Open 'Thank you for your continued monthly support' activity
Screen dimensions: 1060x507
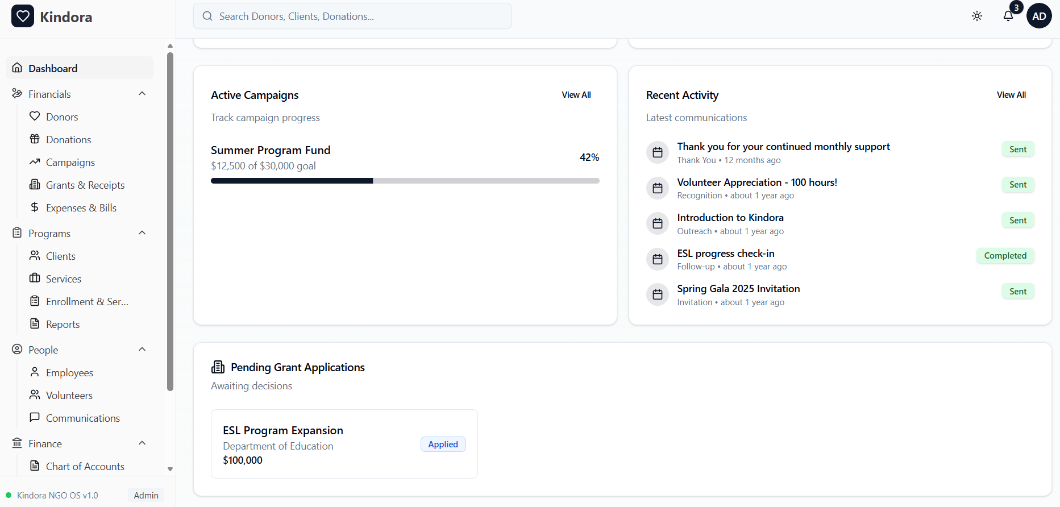[783, 147]
